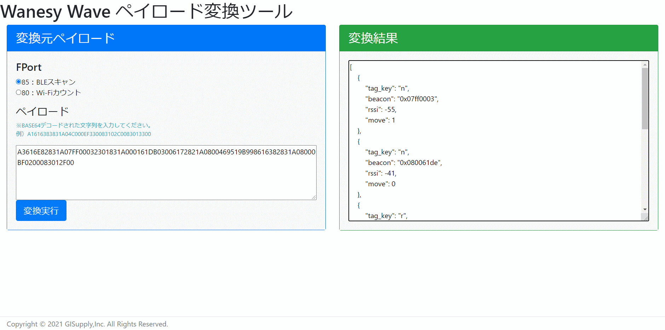This screenshot has width=665, height=330.
Task: Click the copyright GISupply footer text
Action: (x=87, y=324)
